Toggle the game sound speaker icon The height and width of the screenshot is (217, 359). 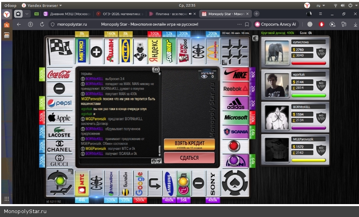[255, 39]
